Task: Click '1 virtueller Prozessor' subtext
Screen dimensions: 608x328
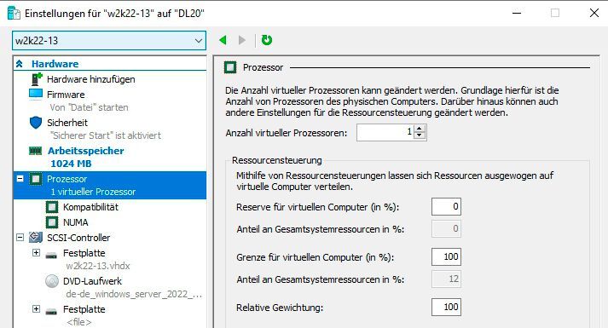Action: tap(93, 192)
